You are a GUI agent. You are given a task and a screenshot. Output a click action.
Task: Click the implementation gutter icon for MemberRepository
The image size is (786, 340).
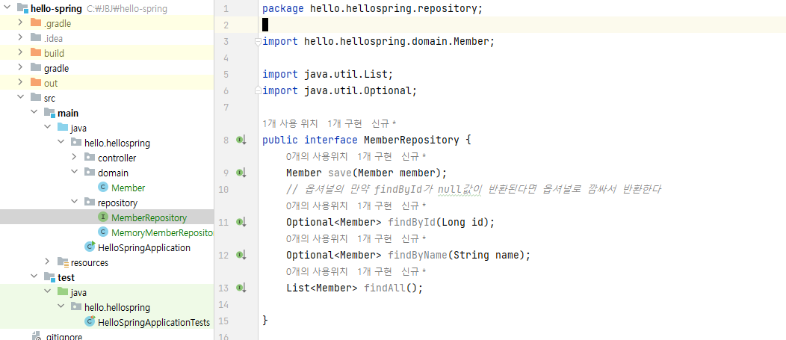click(x=241, y=140)
